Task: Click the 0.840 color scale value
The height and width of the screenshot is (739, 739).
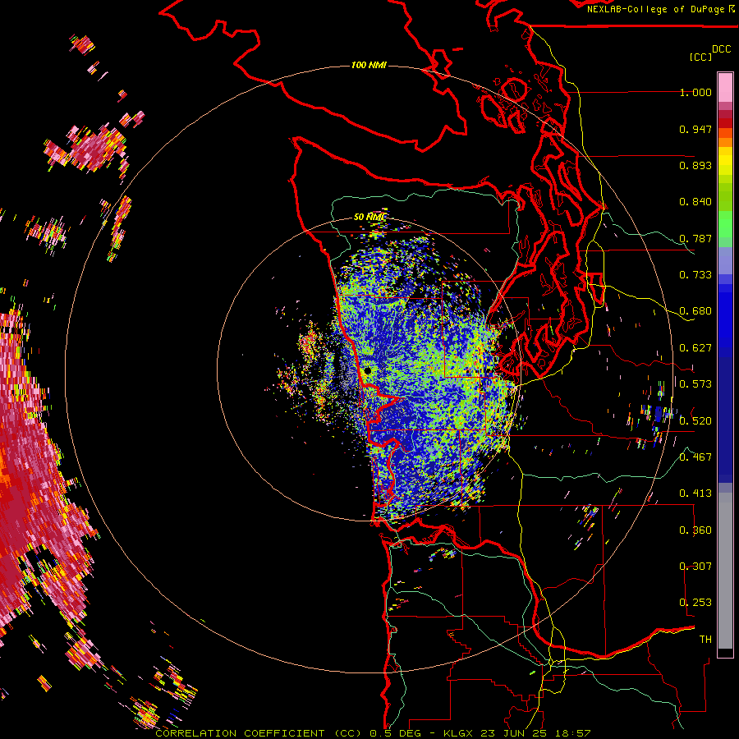Action: [695, 202]
